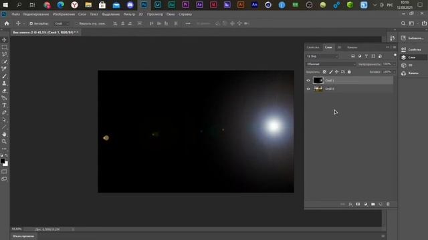Image resolution: width=428 pixels, height=240 pixels.
Task: Open the blending mode dropdown
Action: click(x=331, y=64)
